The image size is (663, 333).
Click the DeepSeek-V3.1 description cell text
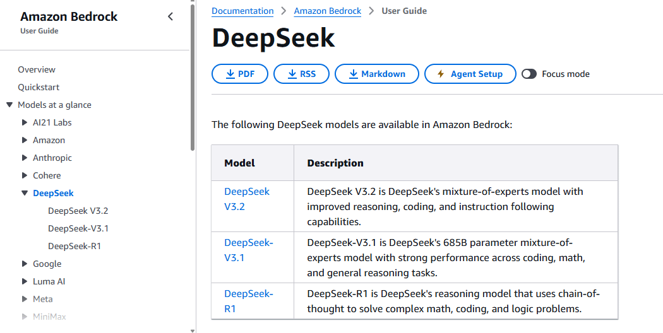coord(446,258)
